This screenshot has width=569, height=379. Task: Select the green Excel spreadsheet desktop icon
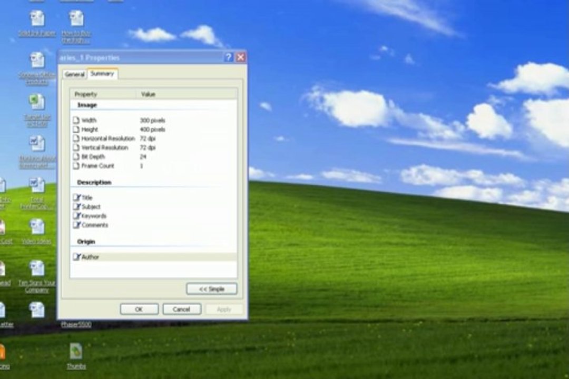tap(37, 102)
